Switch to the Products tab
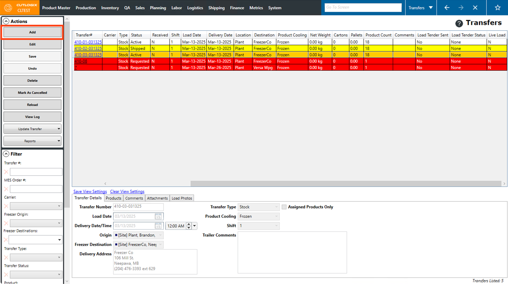Screen dimensions: 508x284 tap(113, 198)
